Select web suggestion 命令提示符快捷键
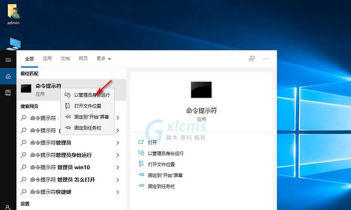 [x=51, y=192]
